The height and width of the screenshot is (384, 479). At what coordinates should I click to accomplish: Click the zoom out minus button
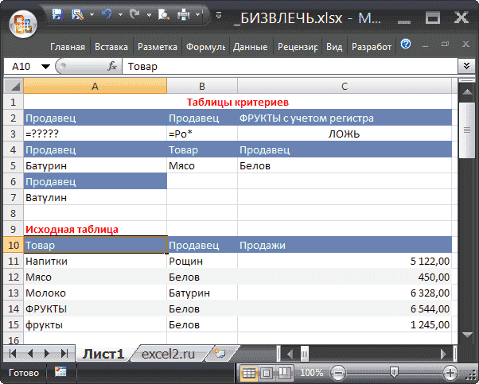click(338, 372)
